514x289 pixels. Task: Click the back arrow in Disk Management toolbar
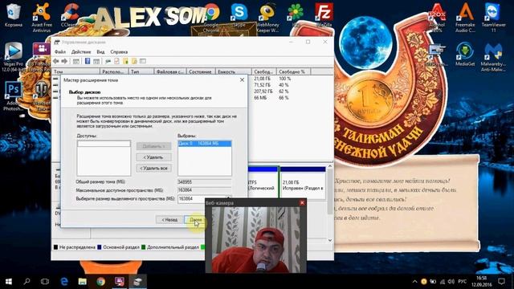click(56, 61)
